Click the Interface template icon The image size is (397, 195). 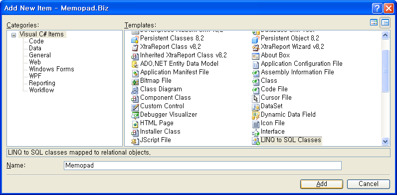tap(256, 132)
